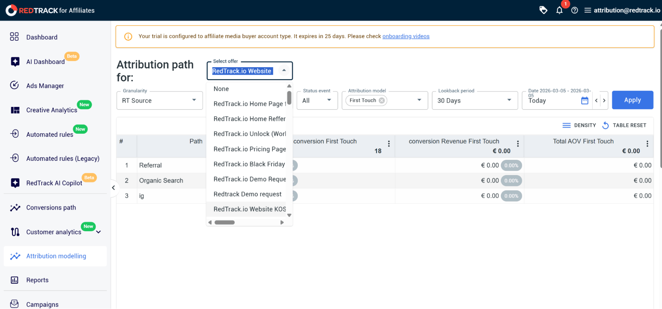
Task: Select RedTrack.io Home Page offer
Action: 246,104
